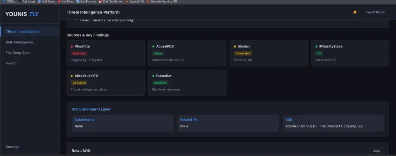Select the IPQualityScore card title
396x156 pixels.
(331, 46)
